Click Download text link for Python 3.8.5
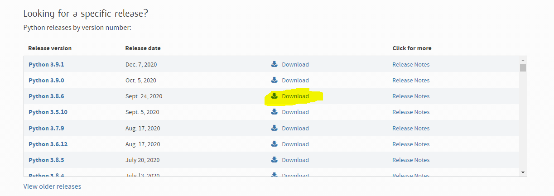Screen dimensions: 554x196 (295, 160)
